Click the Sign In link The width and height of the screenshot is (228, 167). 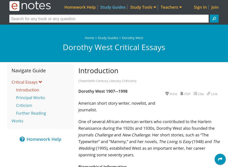[x=200, y=7]
